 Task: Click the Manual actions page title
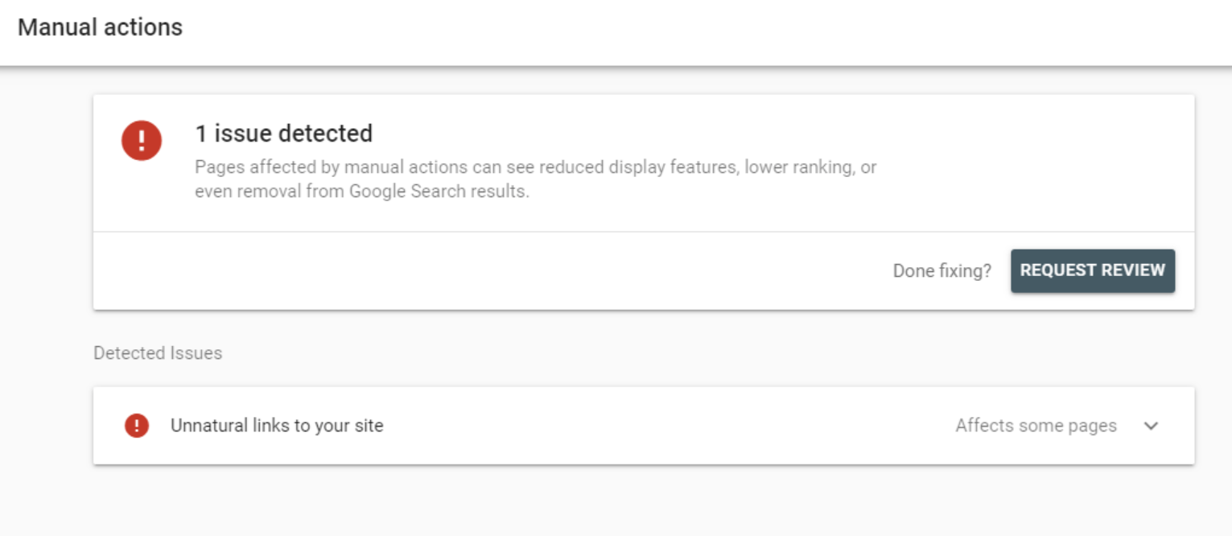click(100, 27)
